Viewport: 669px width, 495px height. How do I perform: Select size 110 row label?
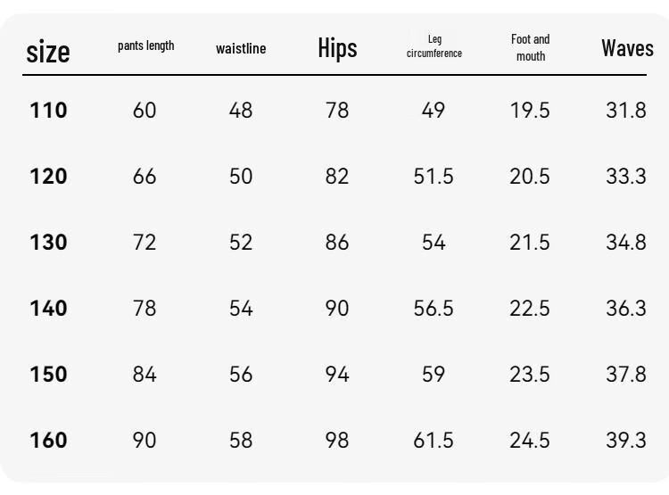pyautogui.click(x=49, y=110)
